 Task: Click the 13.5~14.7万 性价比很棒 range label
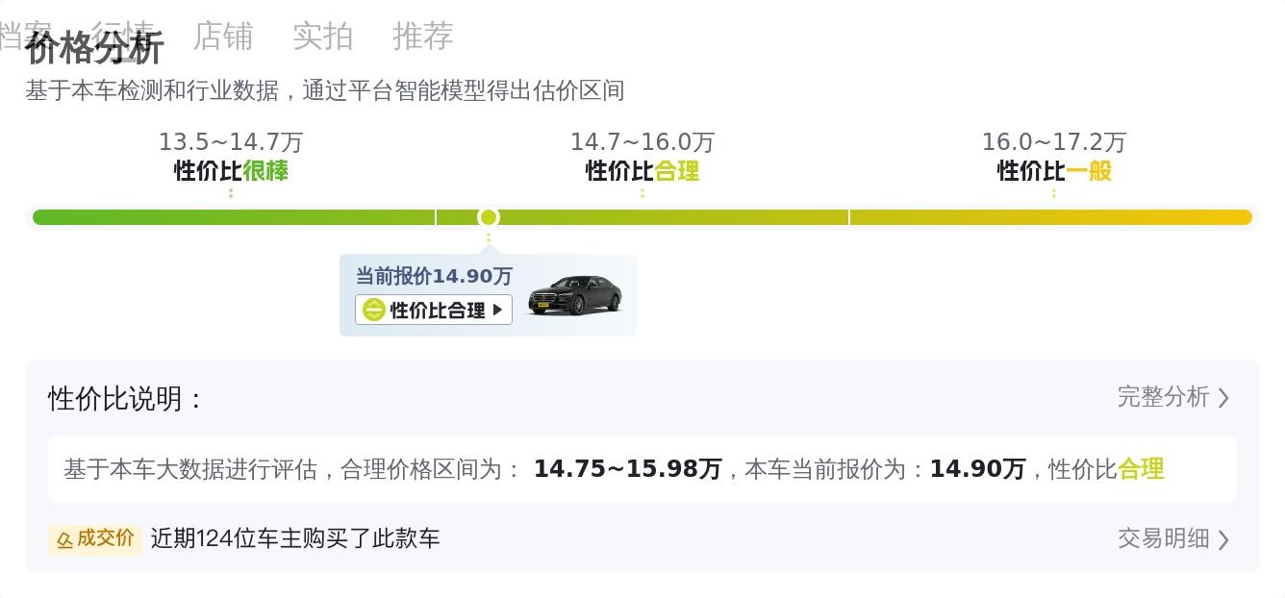pyautogui.click(x=231, y=157)
